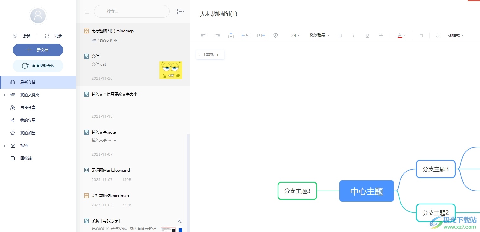
Task: Edit the title 无标题脑图(1)
Action: 219,14
